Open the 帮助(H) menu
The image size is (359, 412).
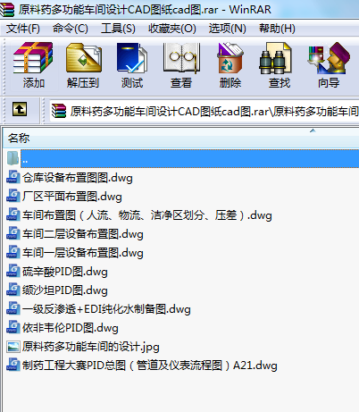(x=277, y=29)
